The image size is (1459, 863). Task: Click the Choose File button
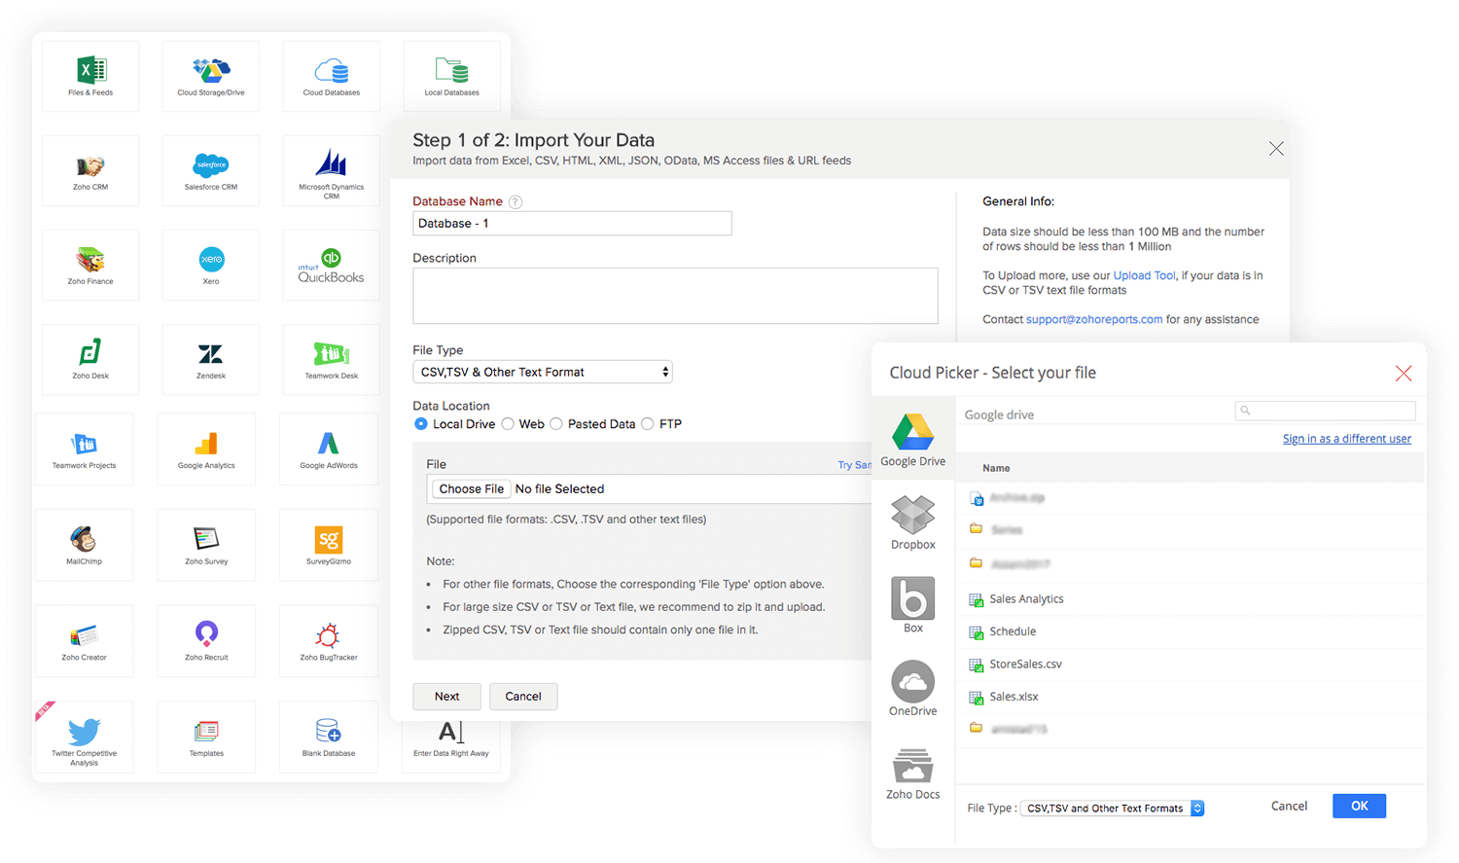472,488
